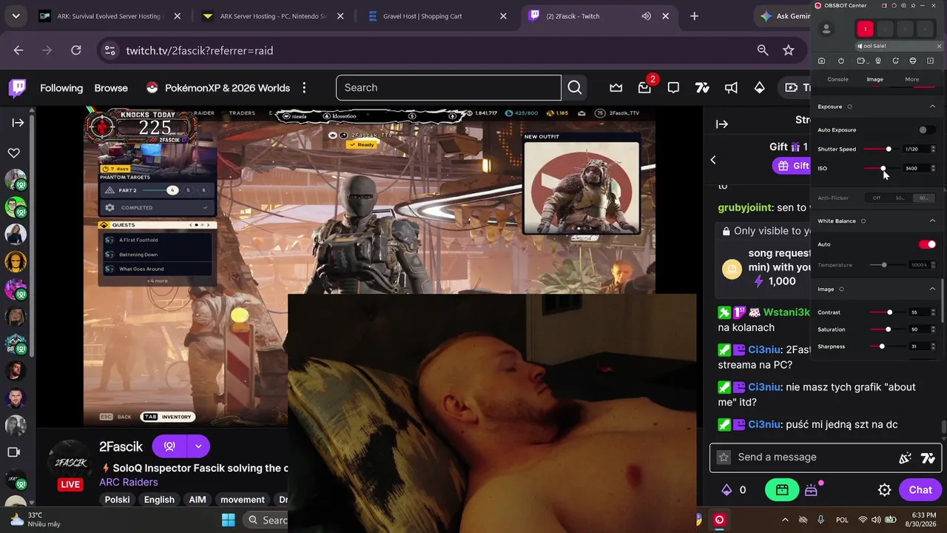The width and height of the screenshot is (947, 533).
Task: Open the follow options dropdown arrow
Action: coord(198,446)
